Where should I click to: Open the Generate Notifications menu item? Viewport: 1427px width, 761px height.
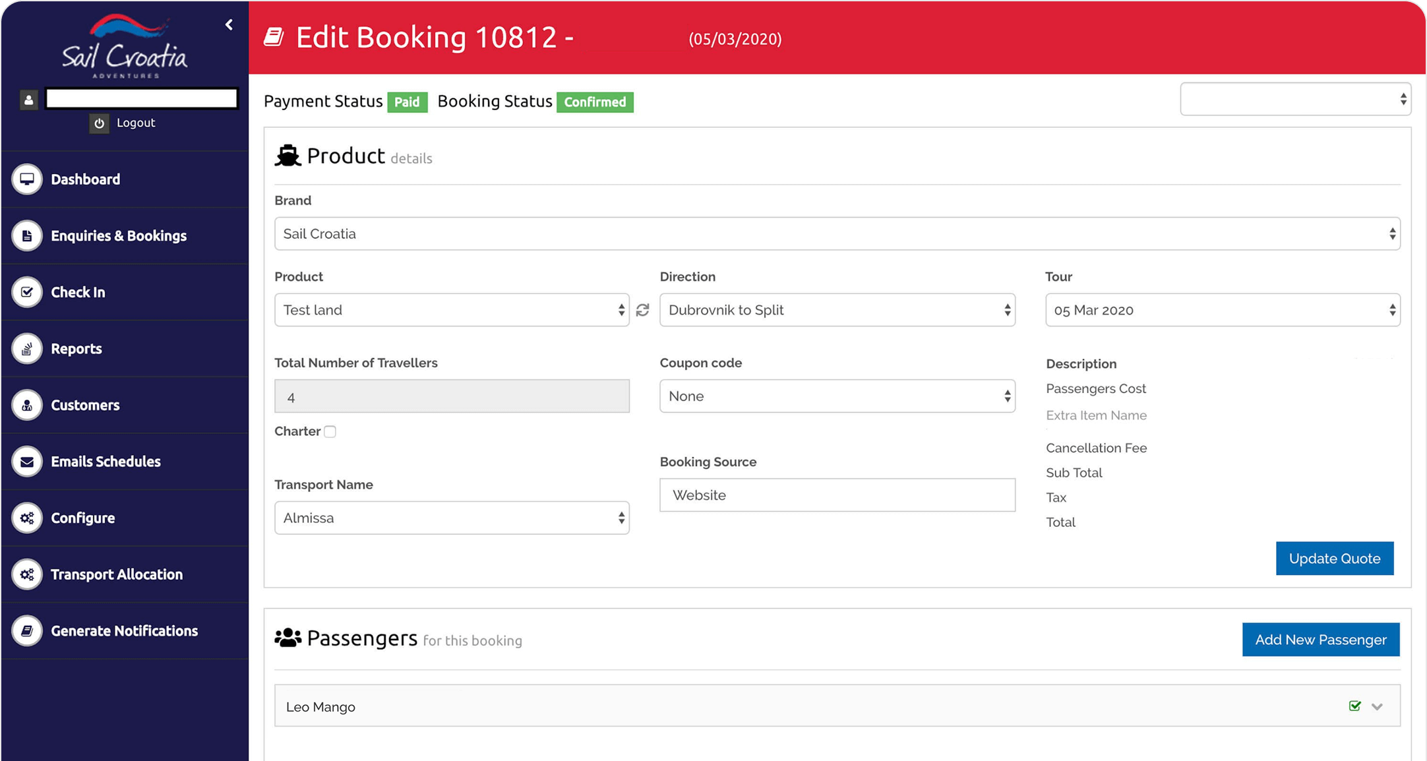point(125,631)
